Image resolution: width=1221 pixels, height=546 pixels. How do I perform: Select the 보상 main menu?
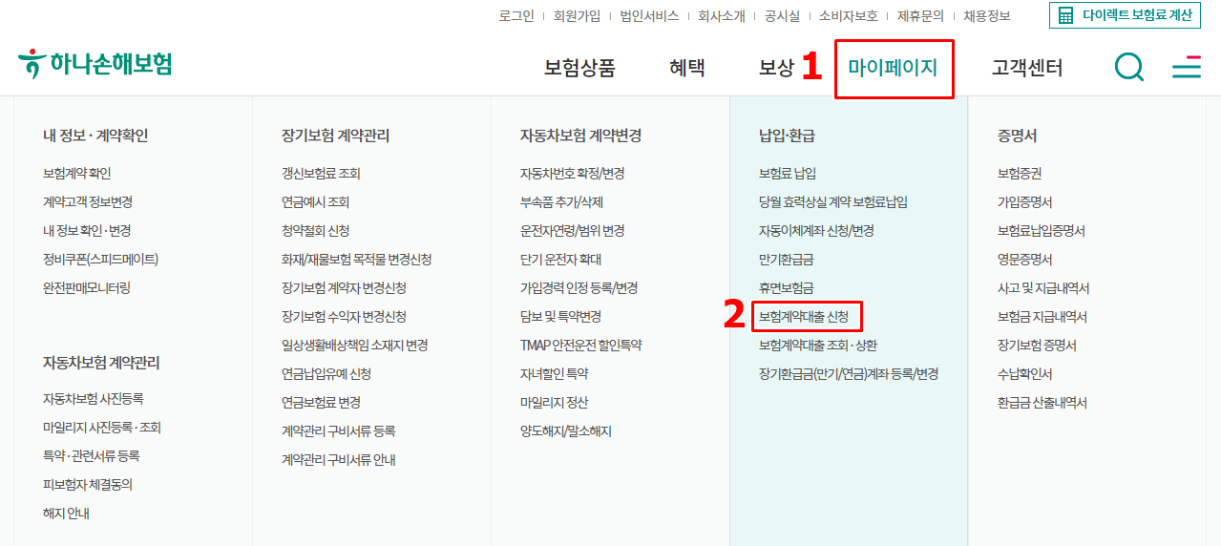click(x=776, y=68)
